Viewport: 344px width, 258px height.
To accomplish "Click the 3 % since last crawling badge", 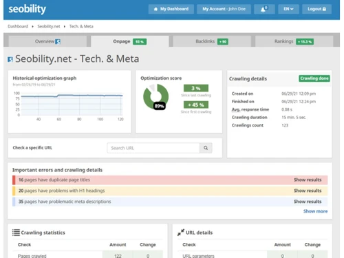I will point(196,88).
